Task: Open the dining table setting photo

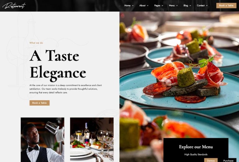Action: (92, 140)
